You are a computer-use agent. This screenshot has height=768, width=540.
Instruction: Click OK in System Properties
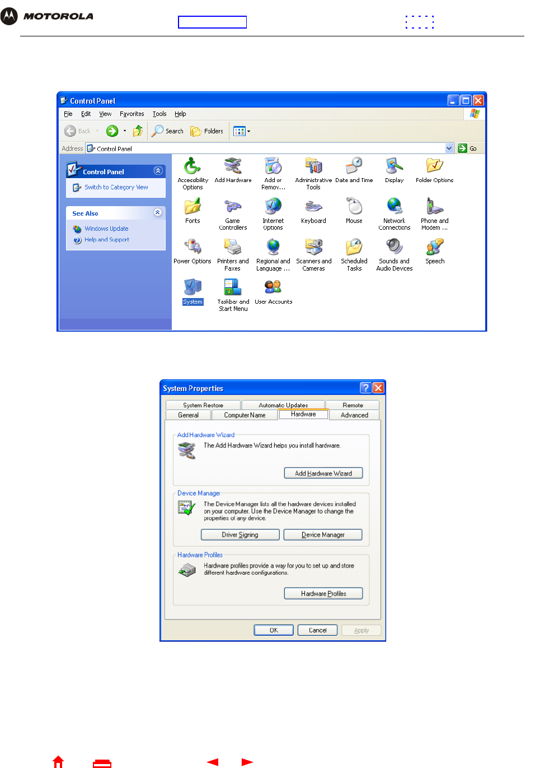pyautogui.click(x=274, y=630)
